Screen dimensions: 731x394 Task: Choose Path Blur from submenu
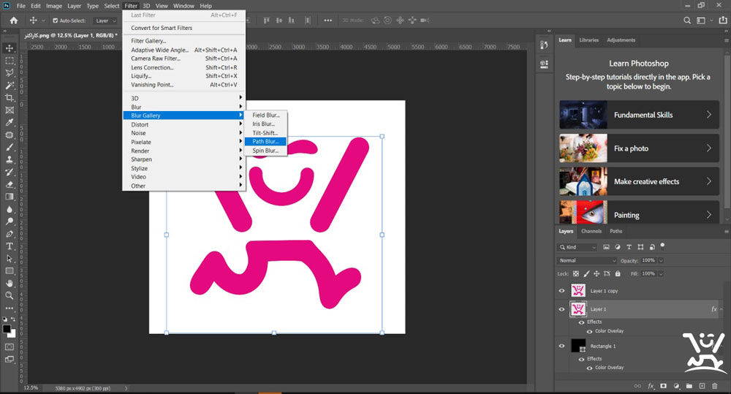pyautogui.click(x=265, y=142)
